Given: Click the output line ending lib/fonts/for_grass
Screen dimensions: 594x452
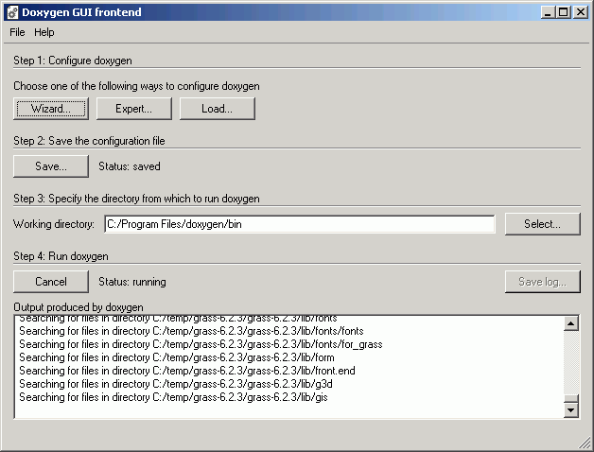Looking at the screenshot, I should click(201, 344).
